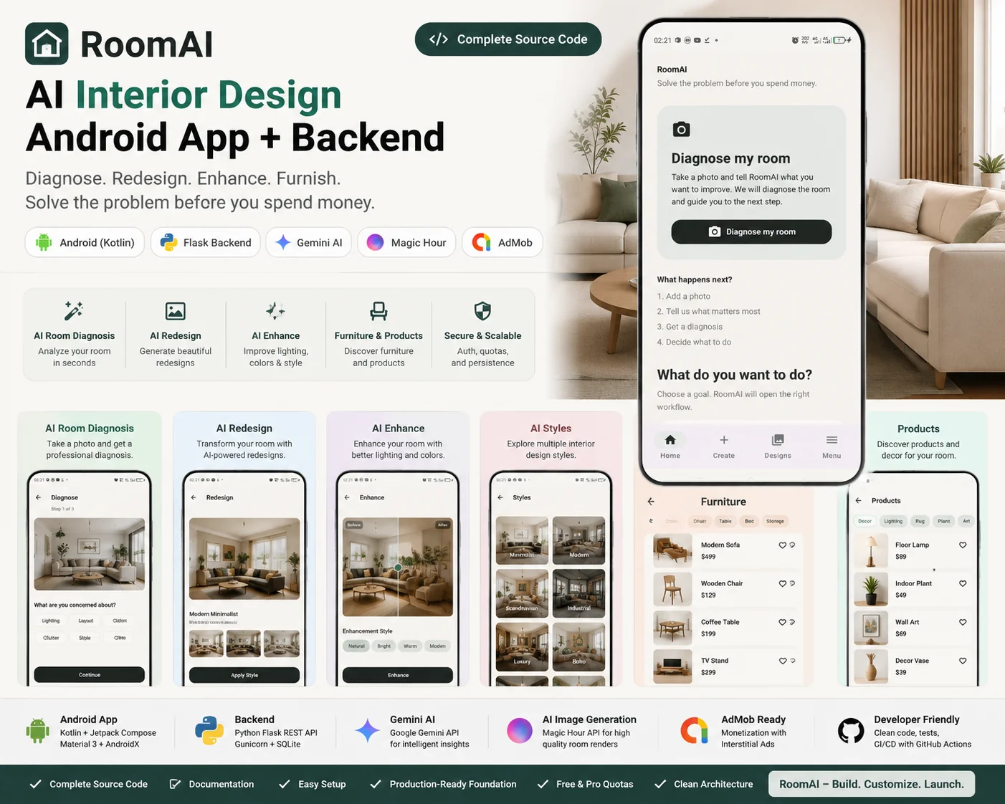1005x804 pixels.
Task: Click the before/after comparison slider handle
Action: click(398, 568)
